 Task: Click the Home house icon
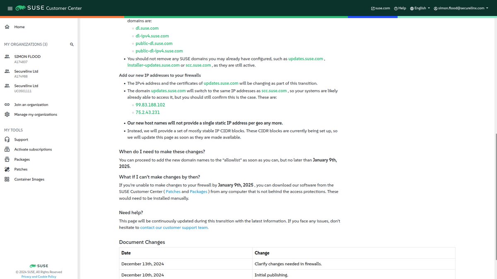(7, 27)
